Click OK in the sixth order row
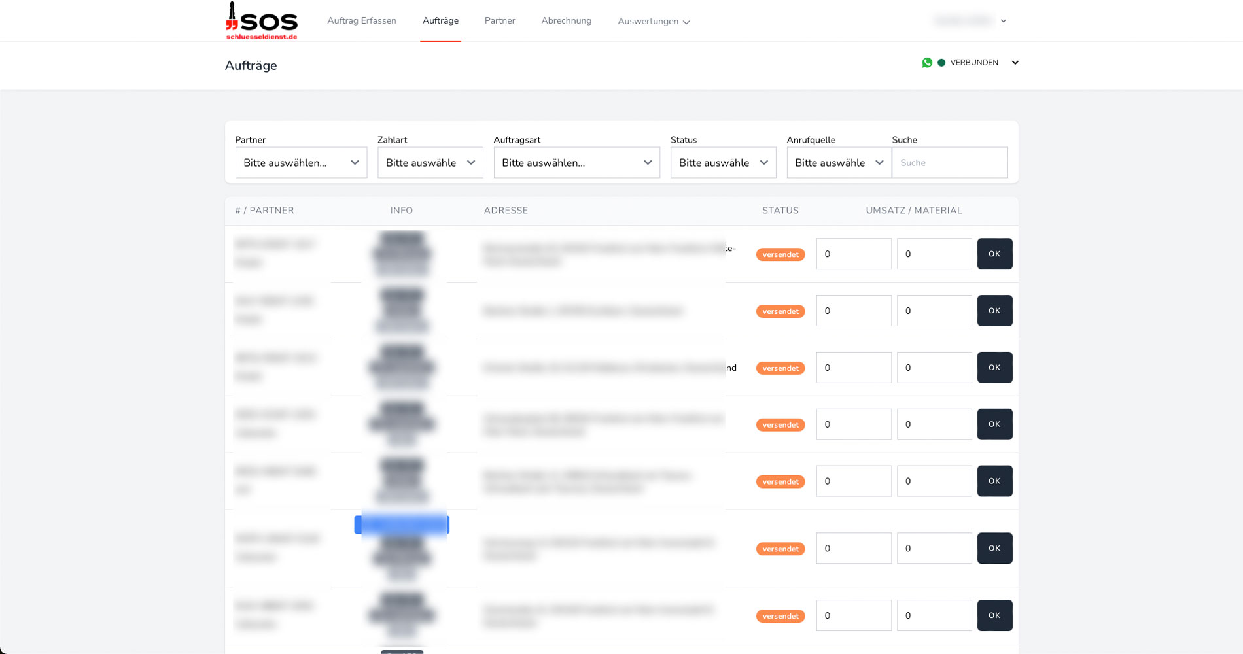 (x=994, y=548)
